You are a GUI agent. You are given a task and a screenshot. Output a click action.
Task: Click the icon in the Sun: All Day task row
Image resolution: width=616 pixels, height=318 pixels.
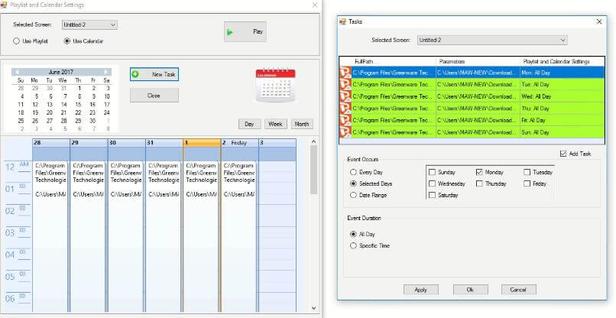coord(345,132)
